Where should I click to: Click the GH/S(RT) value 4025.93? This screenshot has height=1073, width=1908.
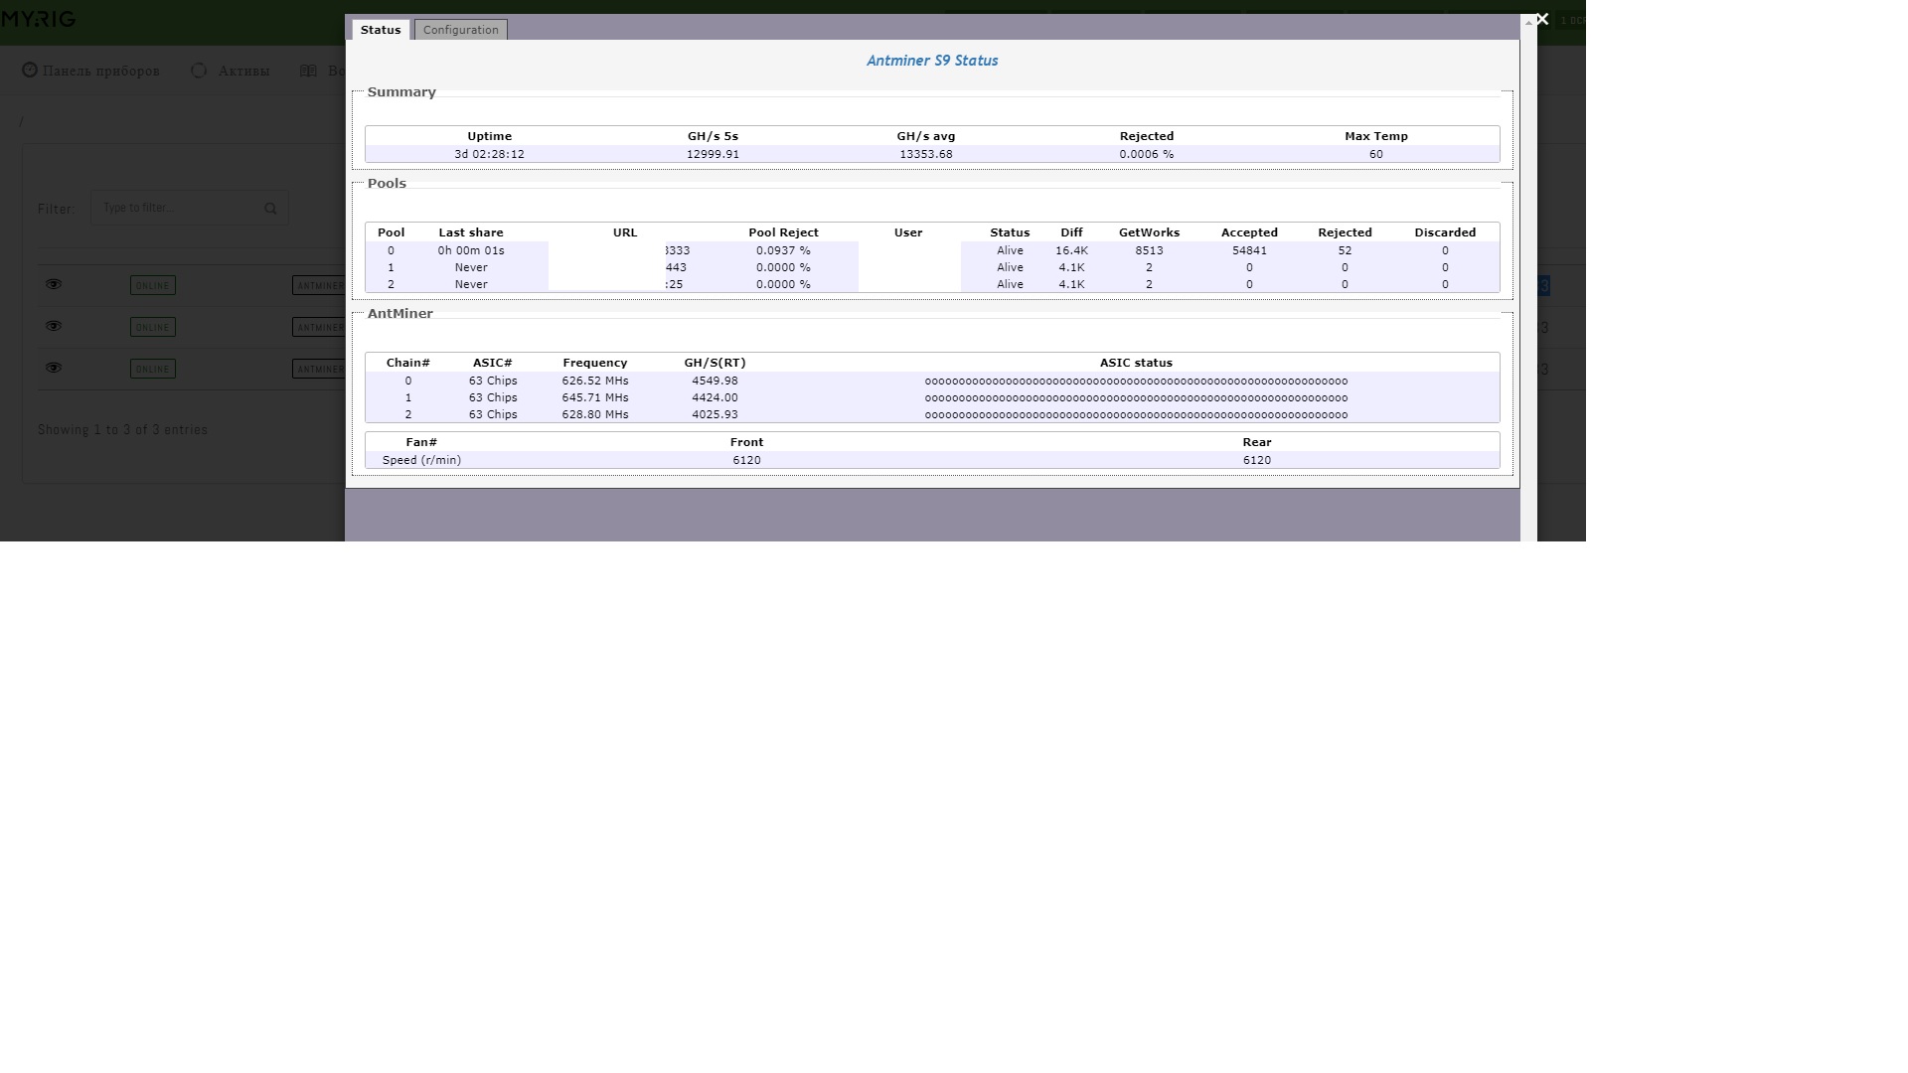[715, 414]
